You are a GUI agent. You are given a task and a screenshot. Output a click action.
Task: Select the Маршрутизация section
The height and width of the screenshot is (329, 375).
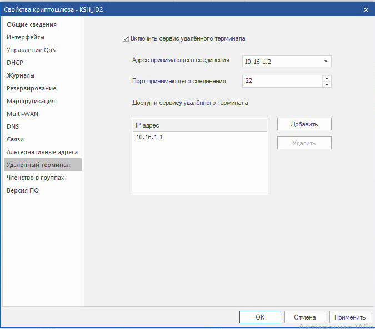pyautogui.click(x=31, y=101)
